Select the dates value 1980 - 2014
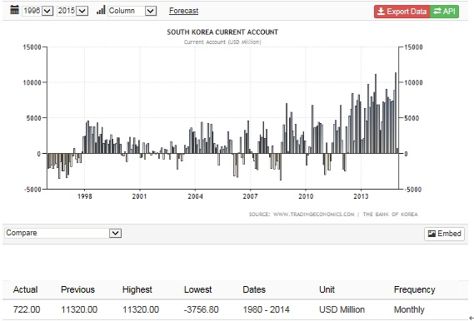The width and height of the screenshot is (474, 321). tap(266, 309)
